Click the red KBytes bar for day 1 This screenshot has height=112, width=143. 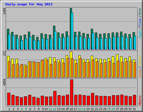coord(9,99)
